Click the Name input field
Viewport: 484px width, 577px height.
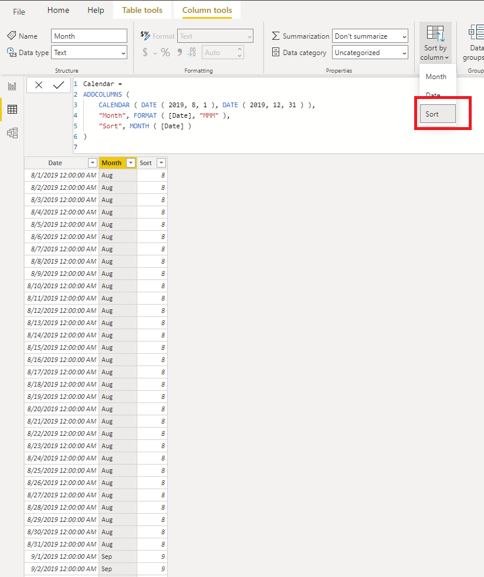tap(89, 36)
